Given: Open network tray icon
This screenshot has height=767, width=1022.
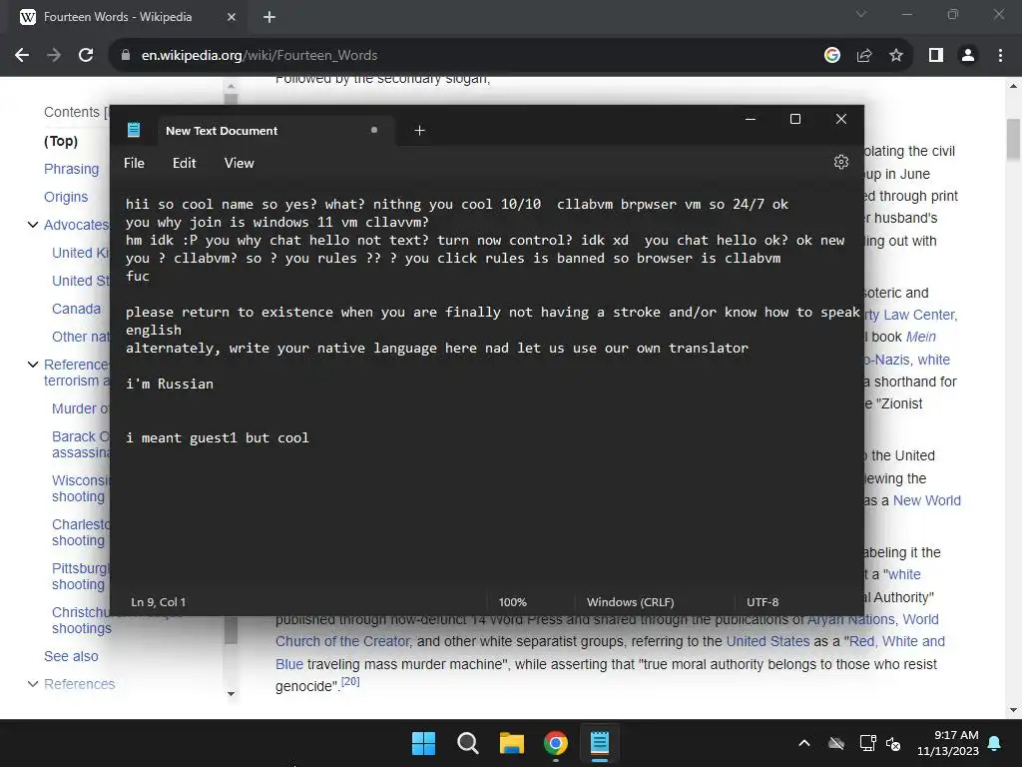Looking at the screenshot, I should (867, 743).
